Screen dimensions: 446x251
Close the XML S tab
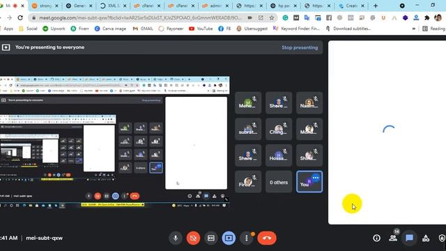click(x=125, y=6)
